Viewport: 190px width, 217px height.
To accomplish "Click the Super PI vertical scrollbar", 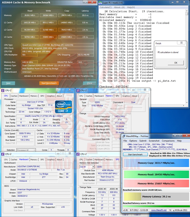I will pos(187,57).
